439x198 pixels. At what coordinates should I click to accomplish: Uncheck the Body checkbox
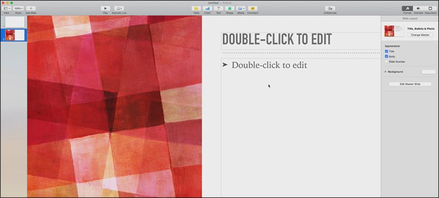386,56
